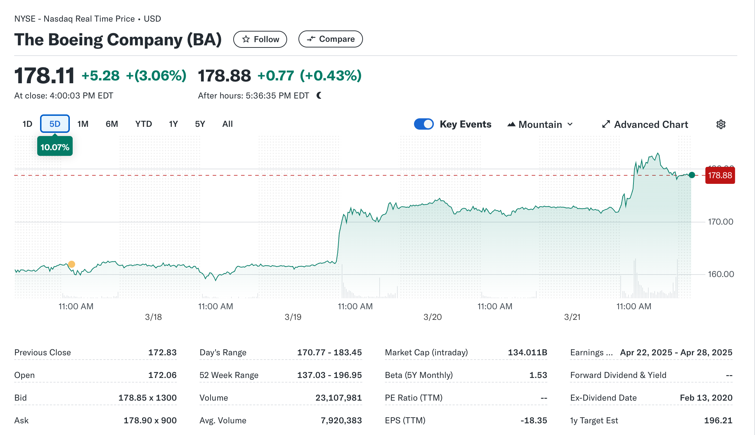The width and height of the screenshot is (755, 435).
Task: Click the yellow key event dot on chart
Action: (x=72, y=264)
